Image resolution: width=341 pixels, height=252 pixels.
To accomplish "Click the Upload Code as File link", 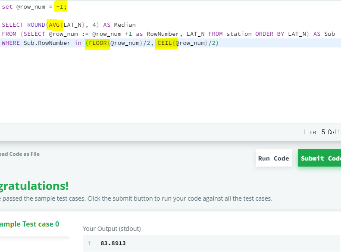I will 20,154.
